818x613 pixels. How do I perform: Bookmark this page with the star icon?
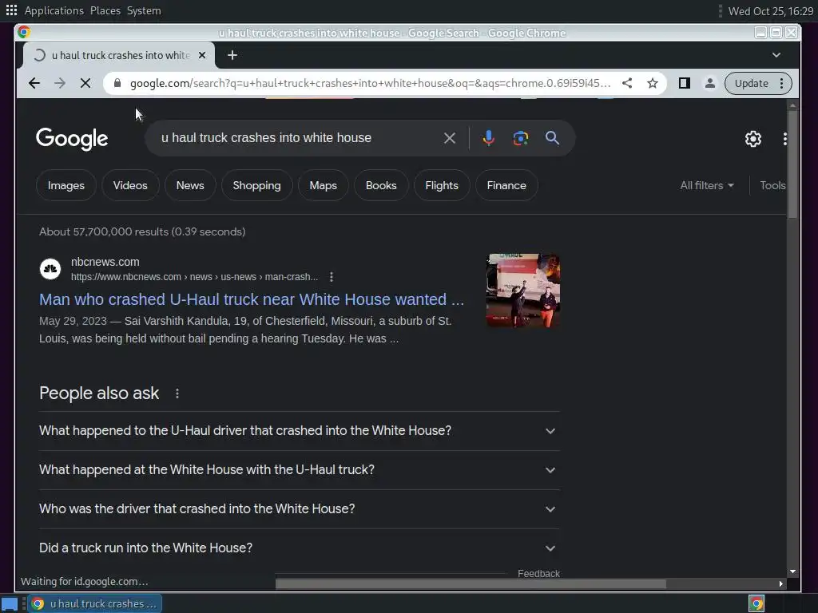pyautogui.click(x=652, y=83)
